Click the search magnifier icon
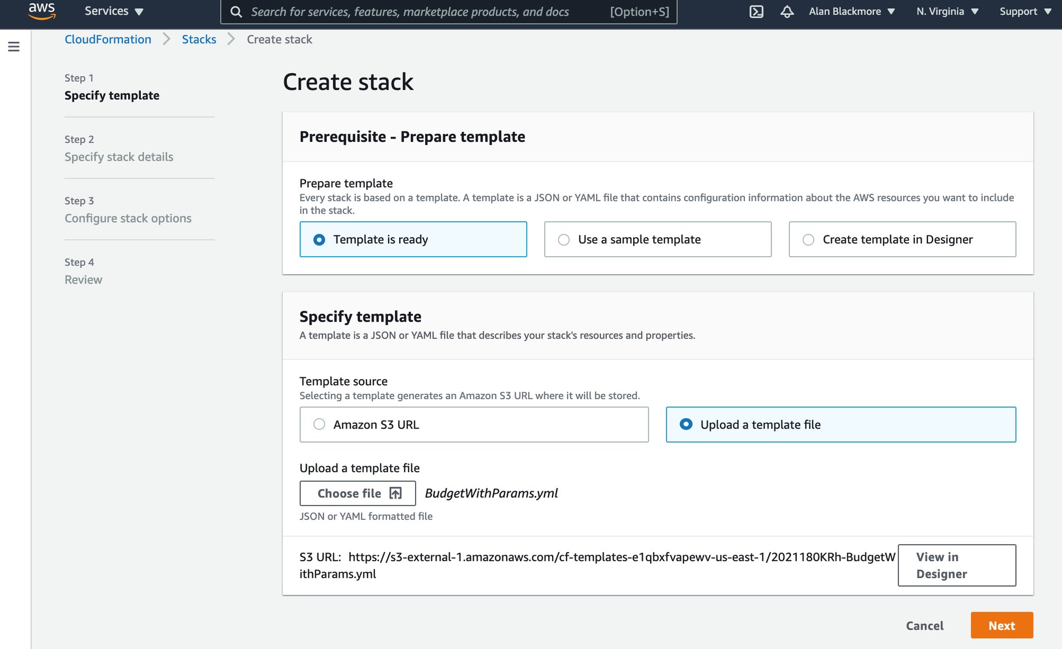 coord(236,11)
